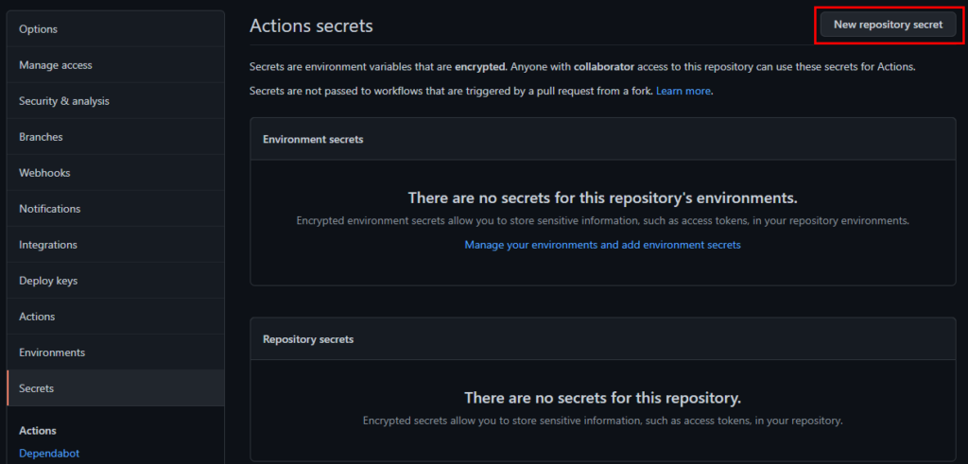Choose bold Actions sub-item under Secrets
Viewport: 968px width, 464px height.
click(x=38, y=431)
